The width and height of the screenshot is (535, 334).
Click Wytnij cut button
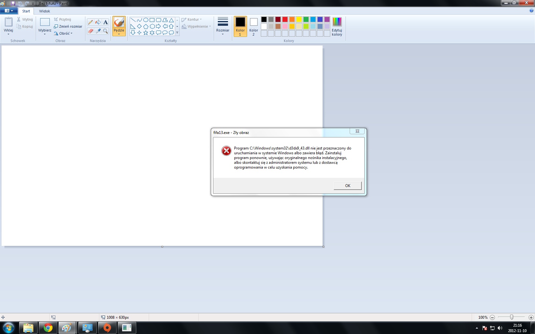pyautogui.click(x=25, y=19)
